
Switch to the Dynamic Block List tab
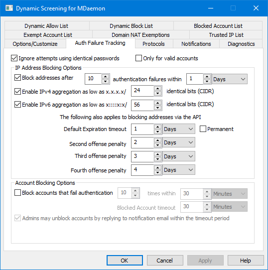pos(131,26)
